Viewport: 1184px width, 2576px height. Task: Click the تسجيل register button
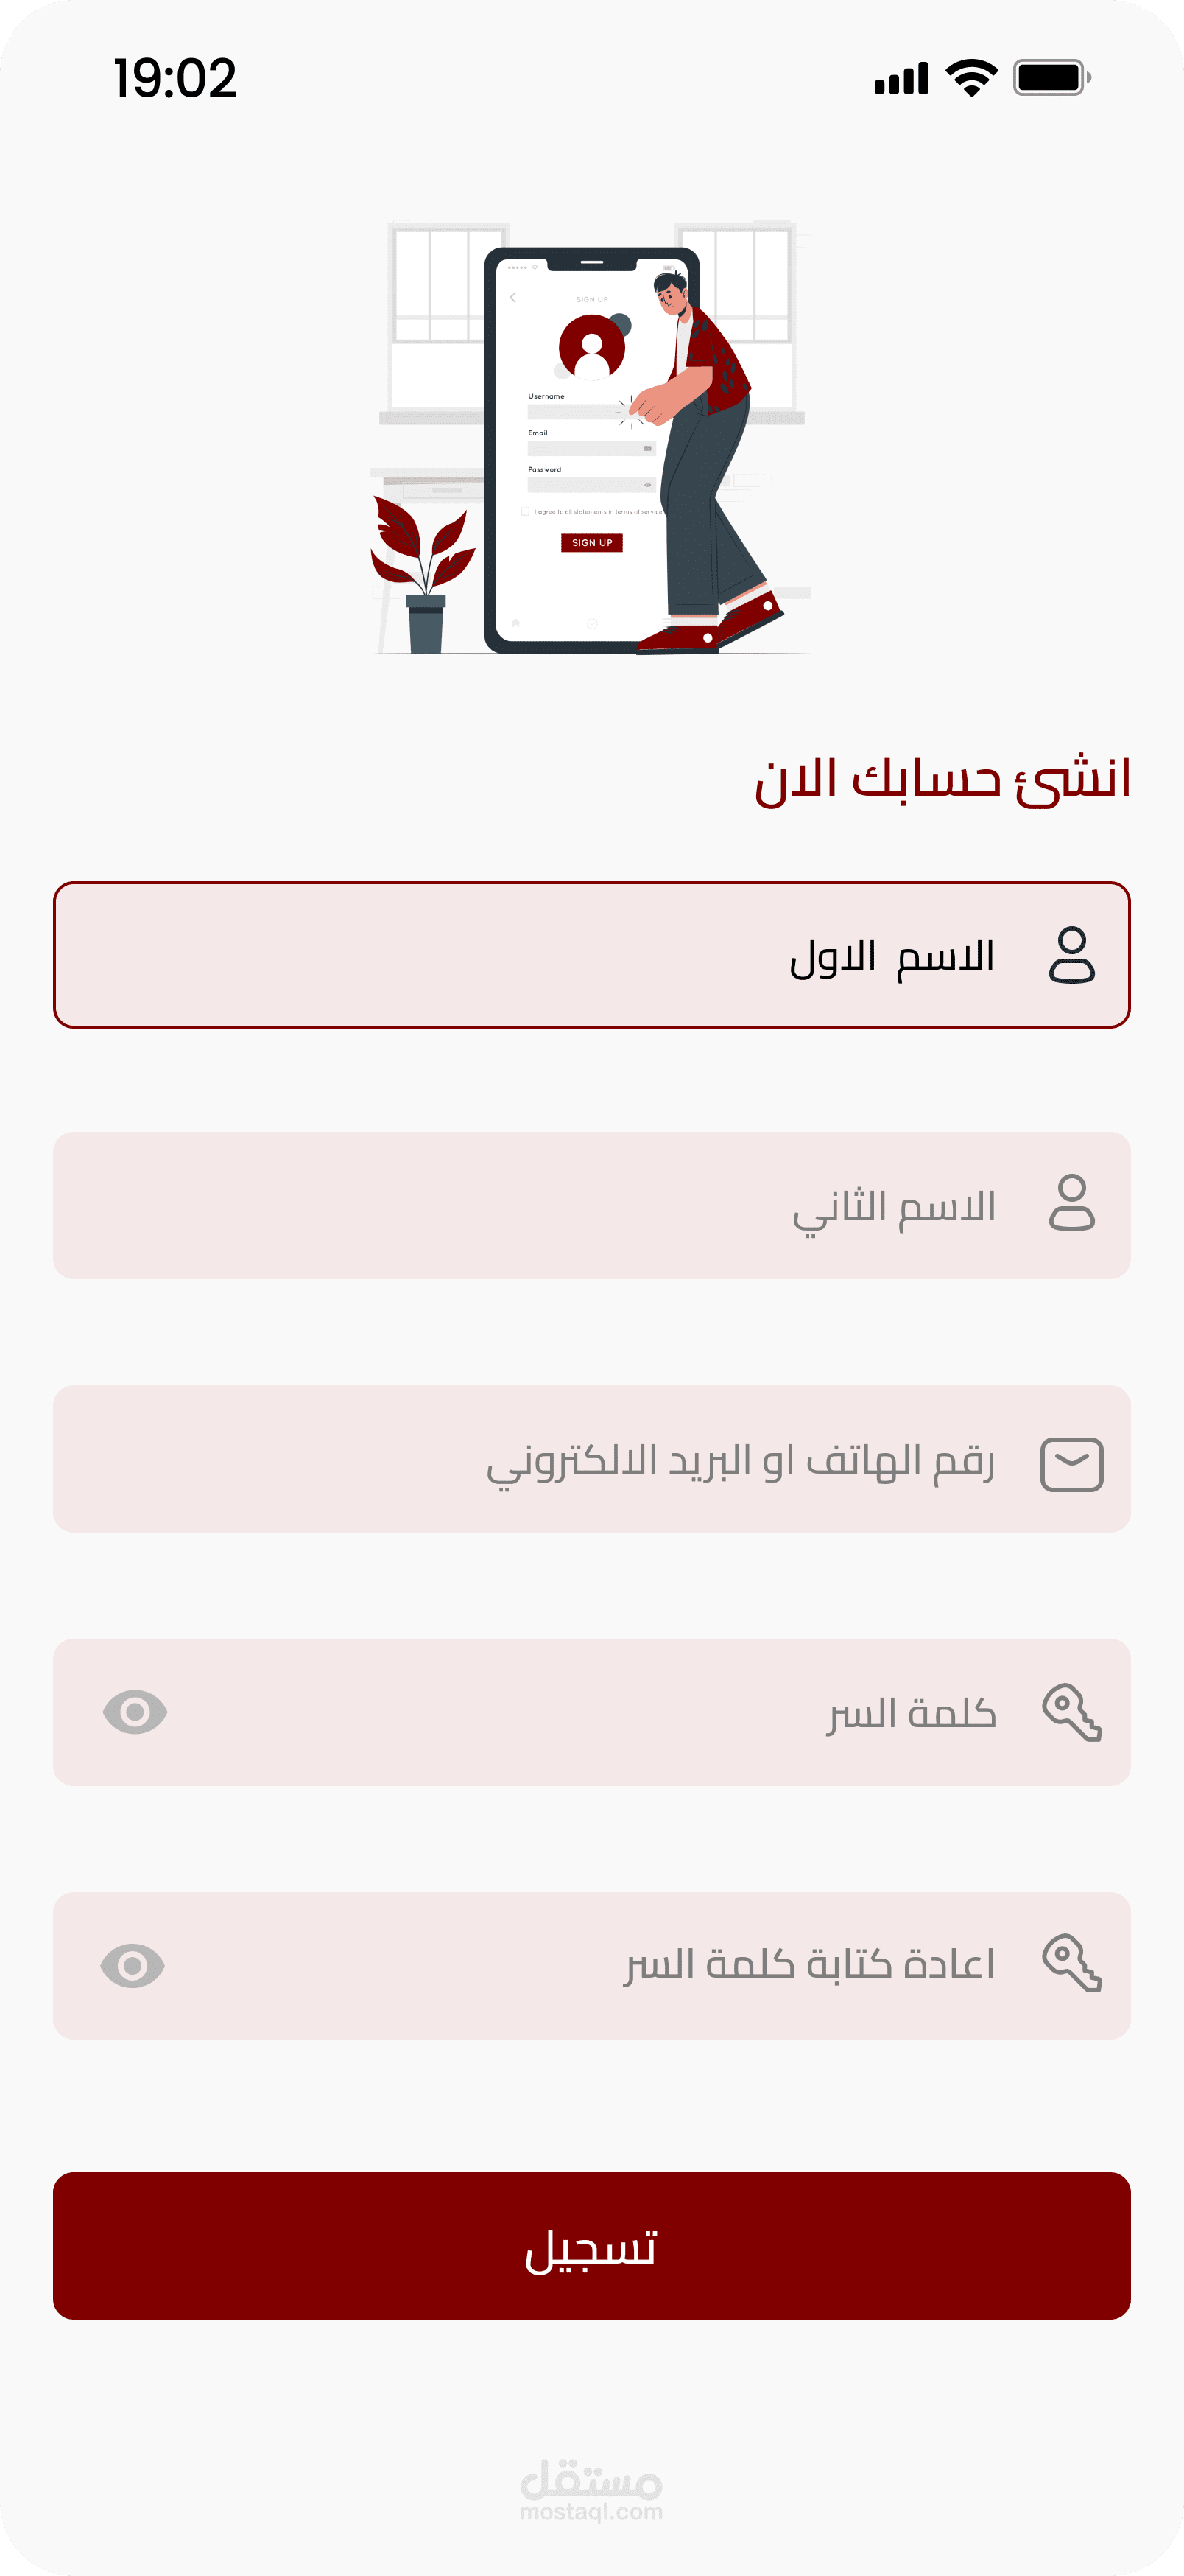point(591,2246)
